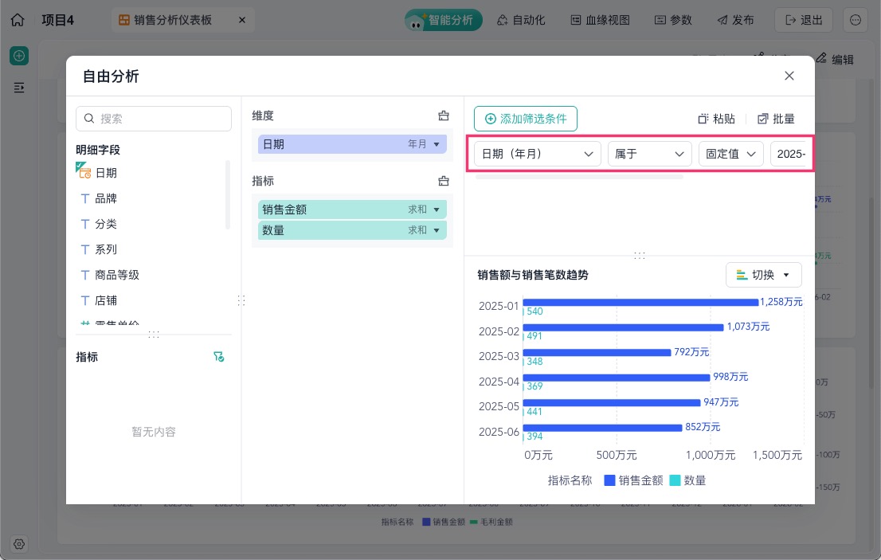Clear the 维度 section with toolbox icon

tap(444, 116)
